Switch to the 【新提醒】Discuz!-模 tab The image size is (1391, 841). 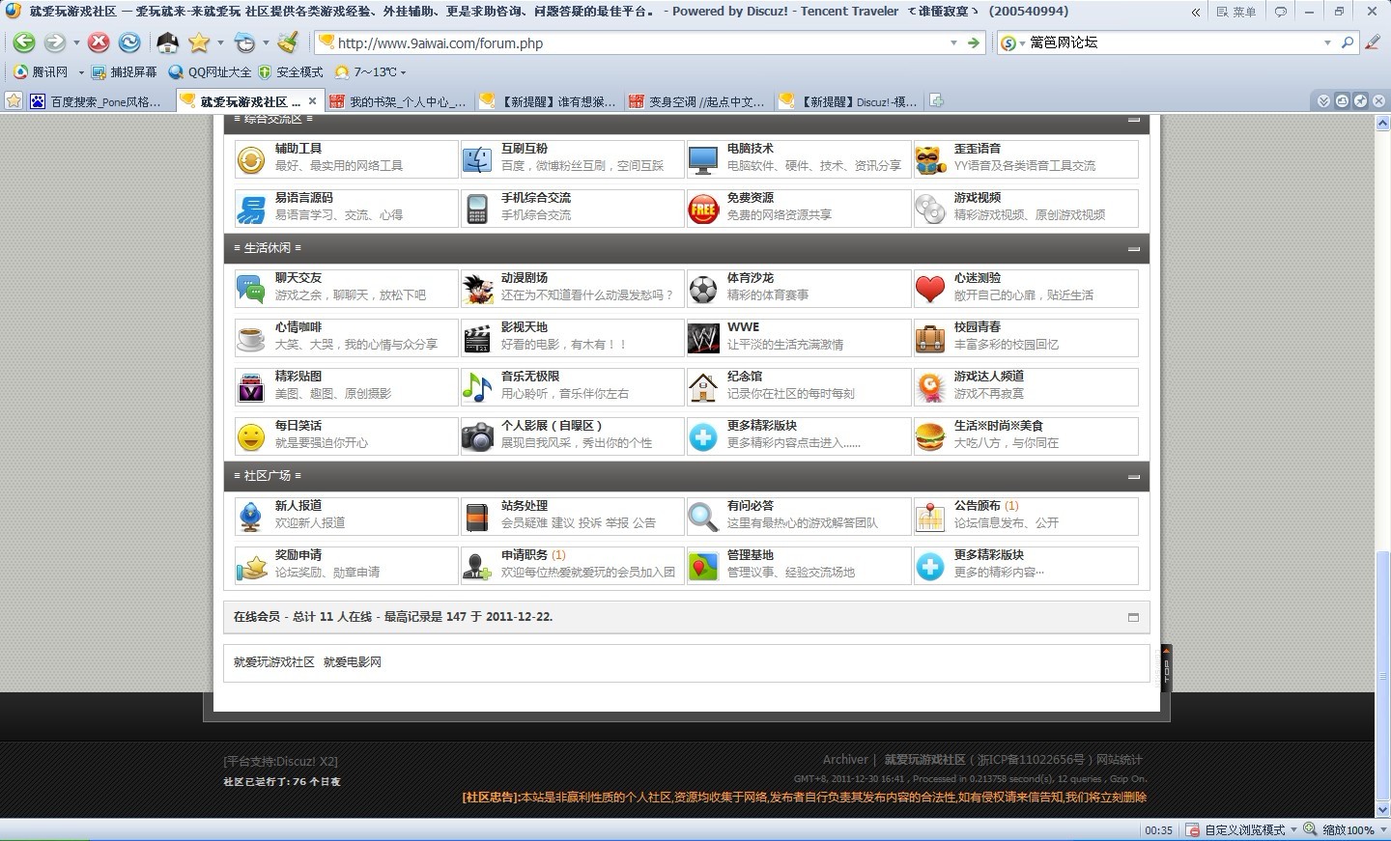click(x=848, y=100)
